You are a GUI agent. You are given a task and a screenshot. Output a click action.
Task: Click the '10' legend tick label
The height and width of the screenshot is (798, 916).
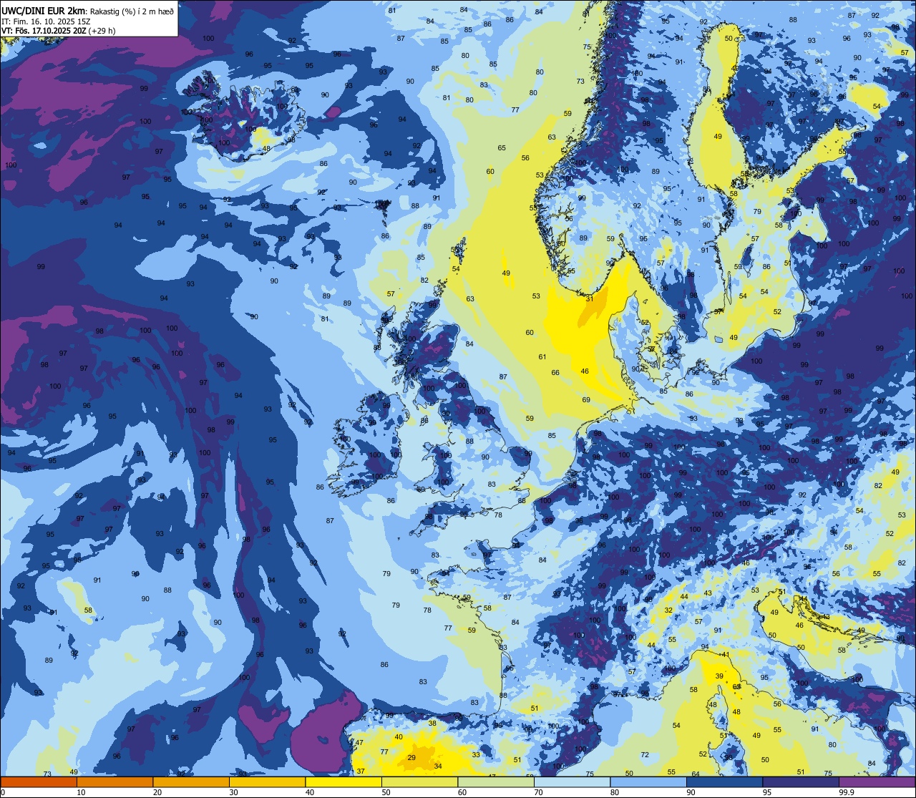coord(81,792)
